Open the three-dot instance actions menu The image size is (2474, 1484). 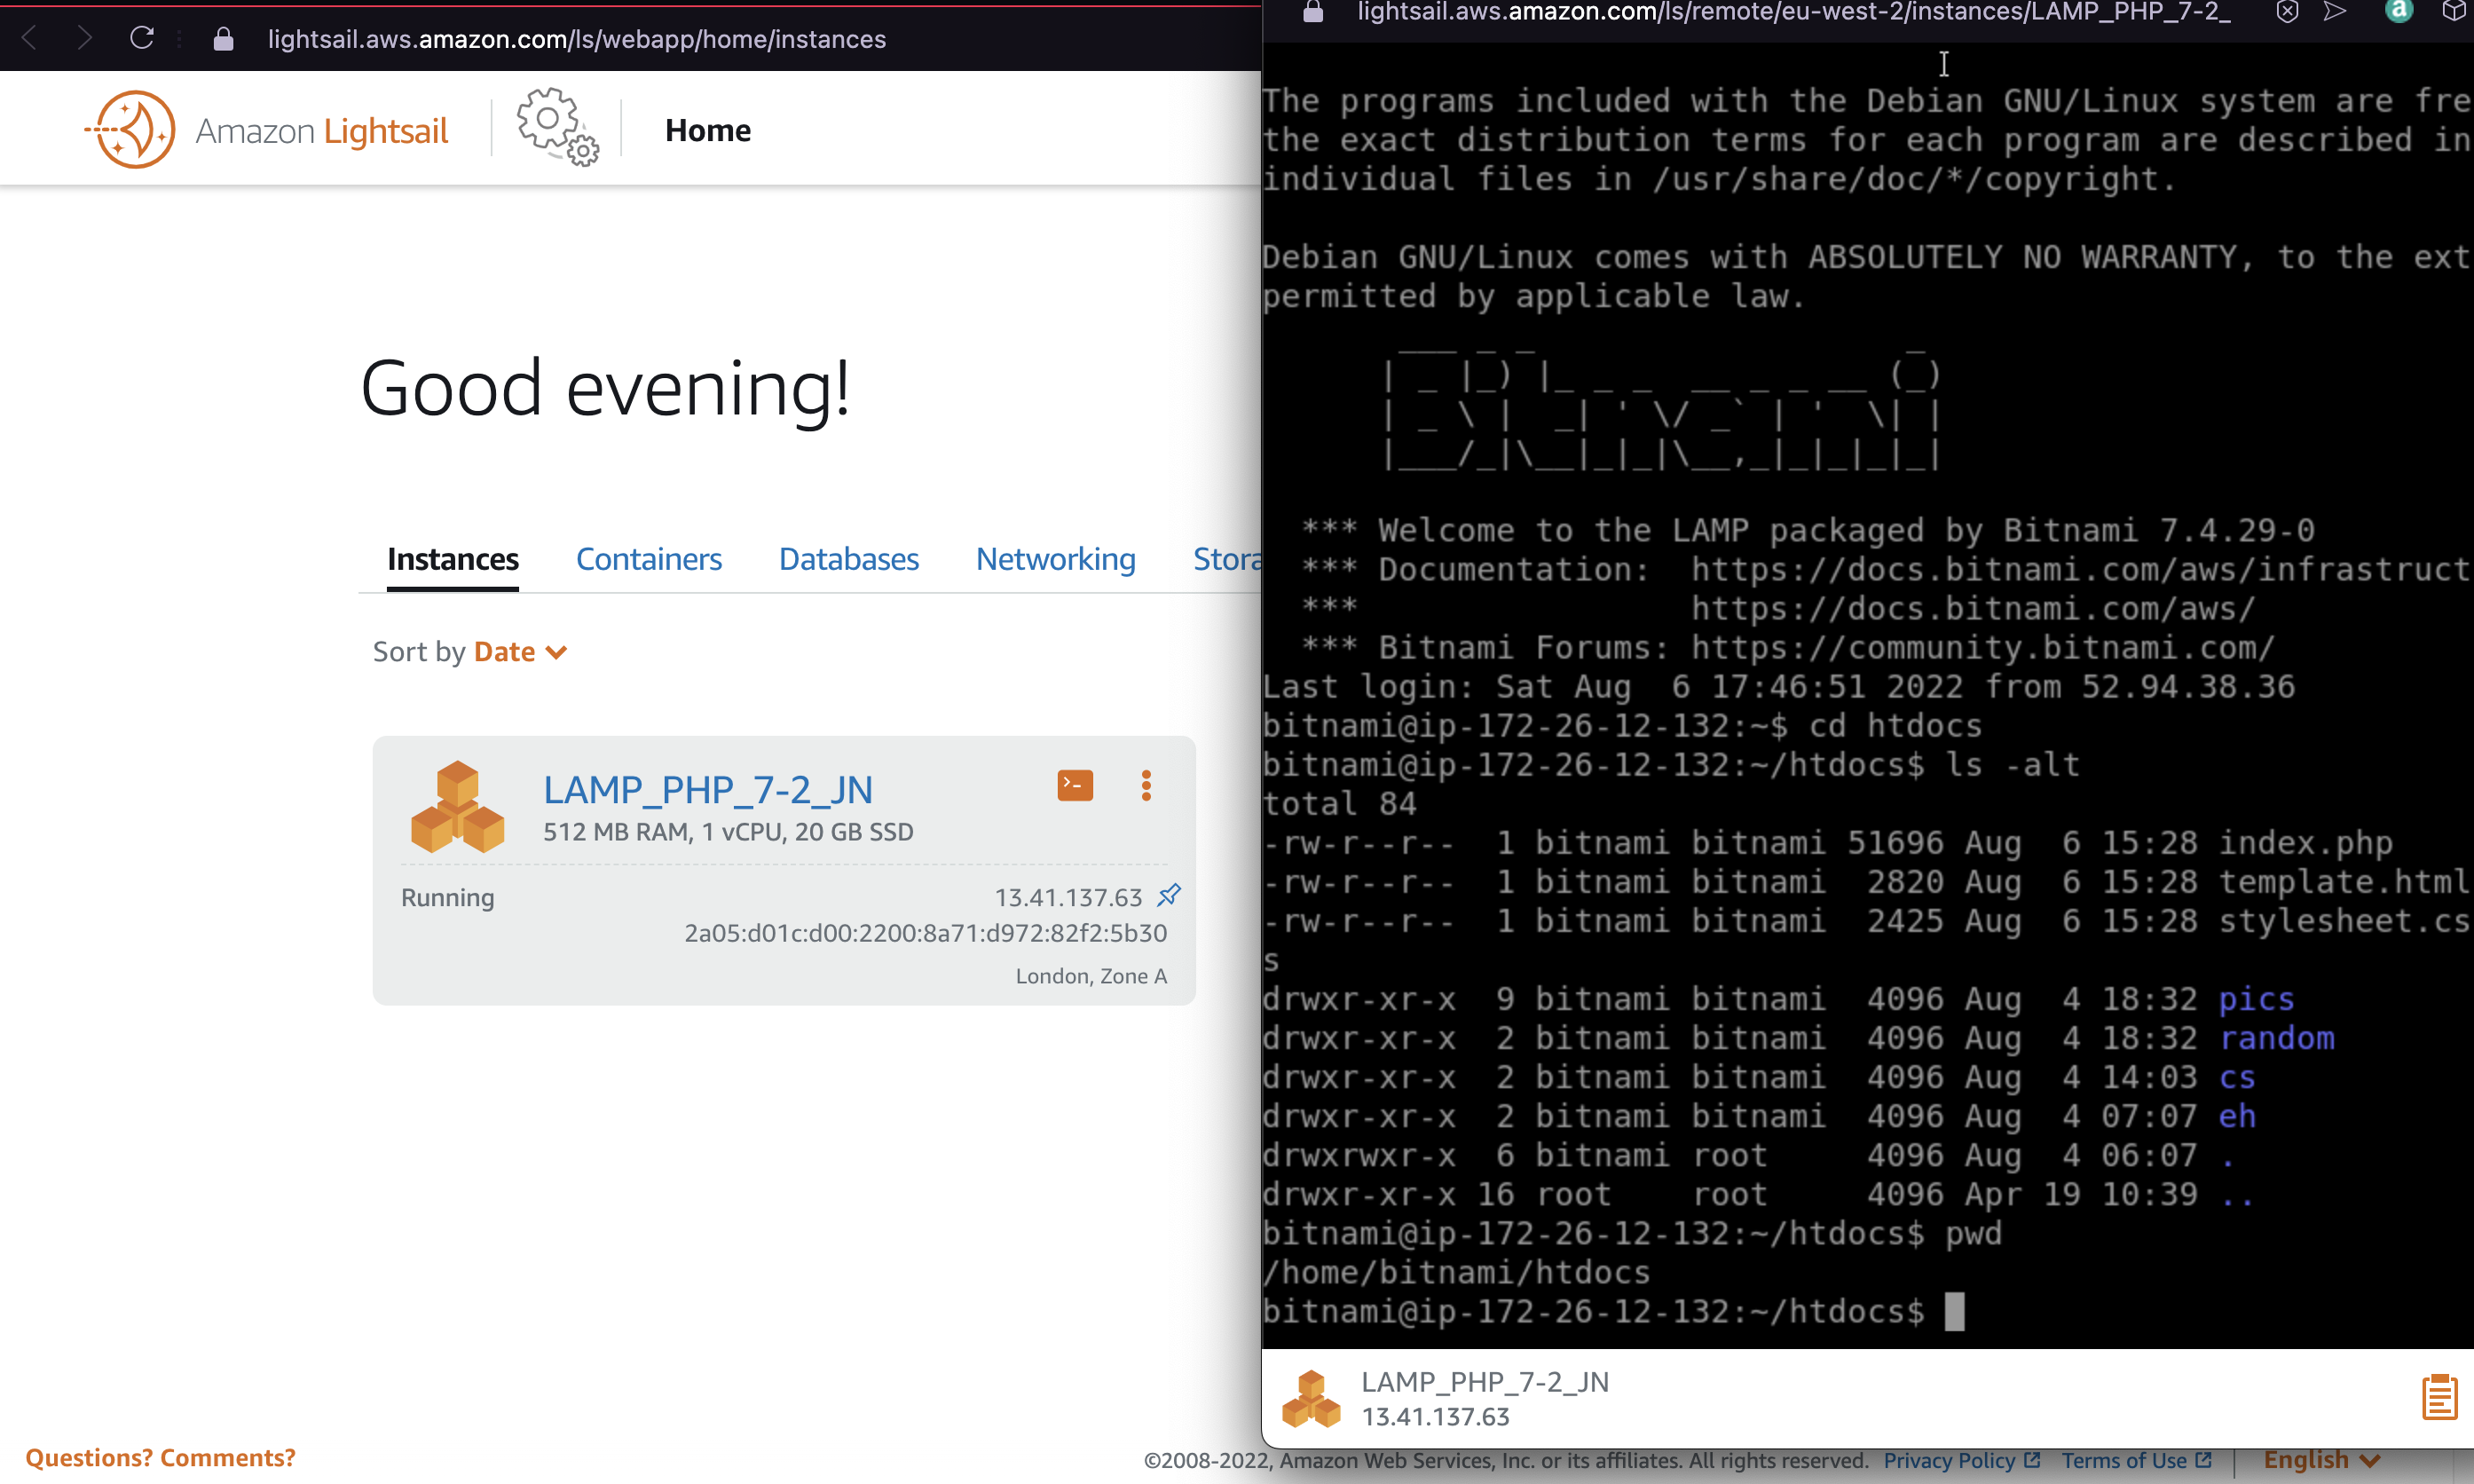point(1146,785)
